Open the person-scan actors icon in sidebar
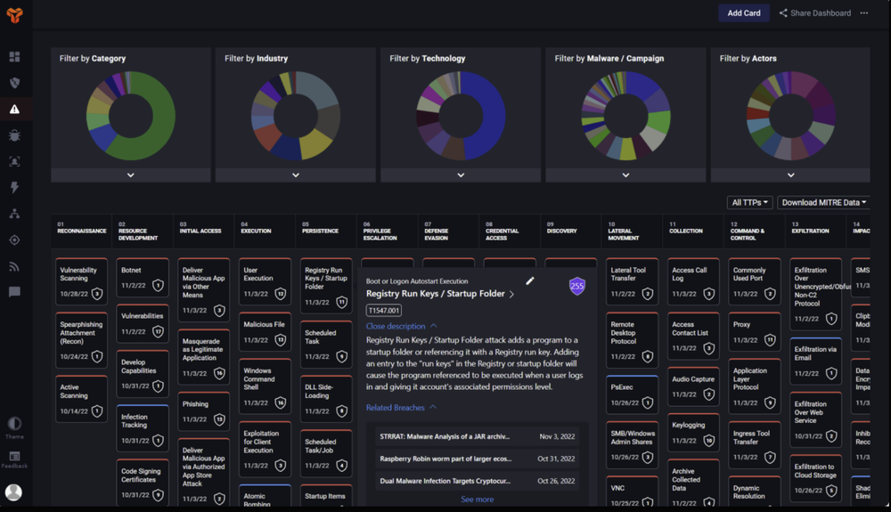The height and width of the screenshot is (512, 891). pyautogui.click(x=15, y=162)
